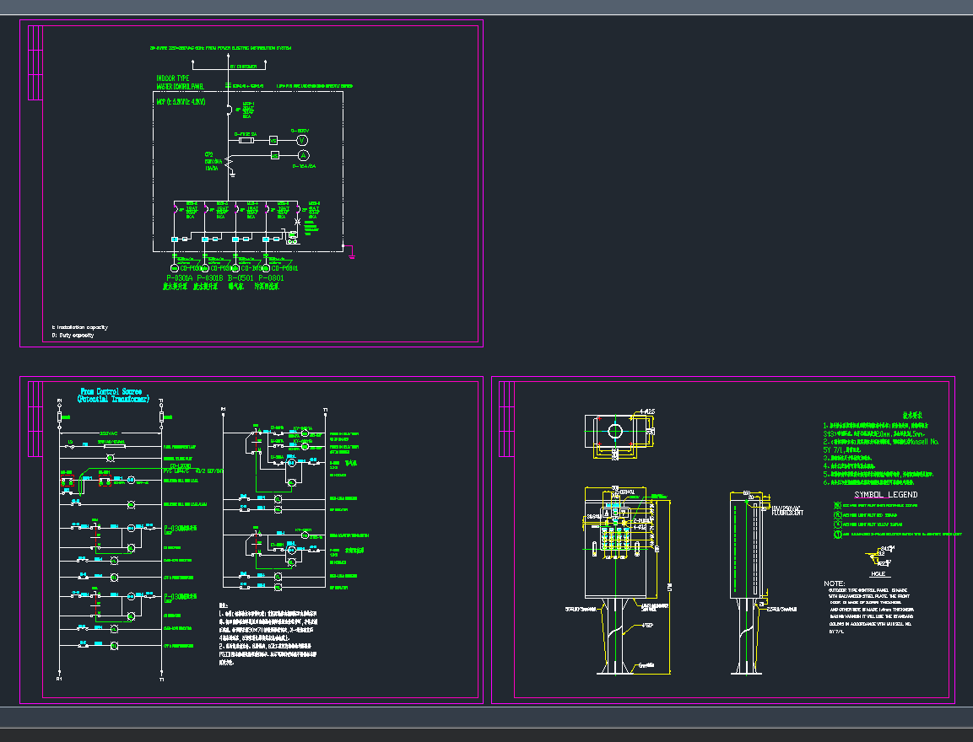The image size is (973, 742).
Task: Click the SYMBOL LEGEND heading
Action: pyautogui.click(x=885, y=495)
